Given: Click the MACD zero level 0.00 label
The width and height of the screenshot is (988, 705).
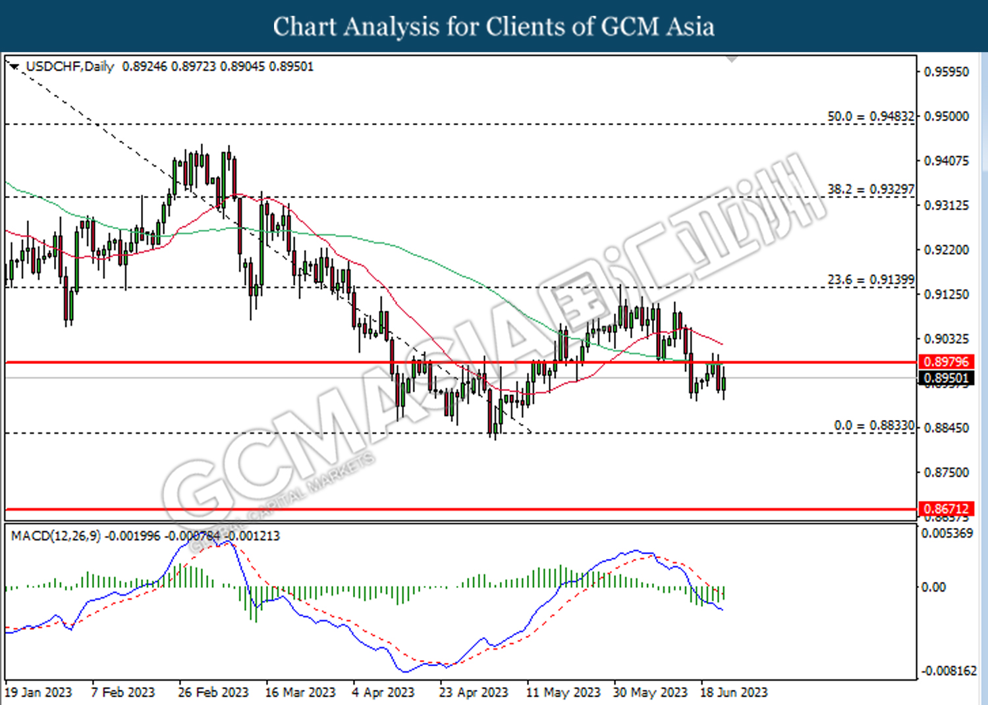Looking at the screenshot, I should pyautogui.click(x=933, y=587).
